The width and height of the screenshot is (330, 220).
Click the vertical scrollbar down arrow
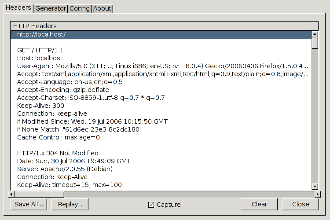tap(315, 186)
